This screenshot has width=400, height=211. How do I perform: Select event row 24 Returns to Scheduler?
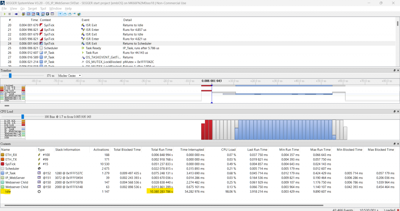198,43
